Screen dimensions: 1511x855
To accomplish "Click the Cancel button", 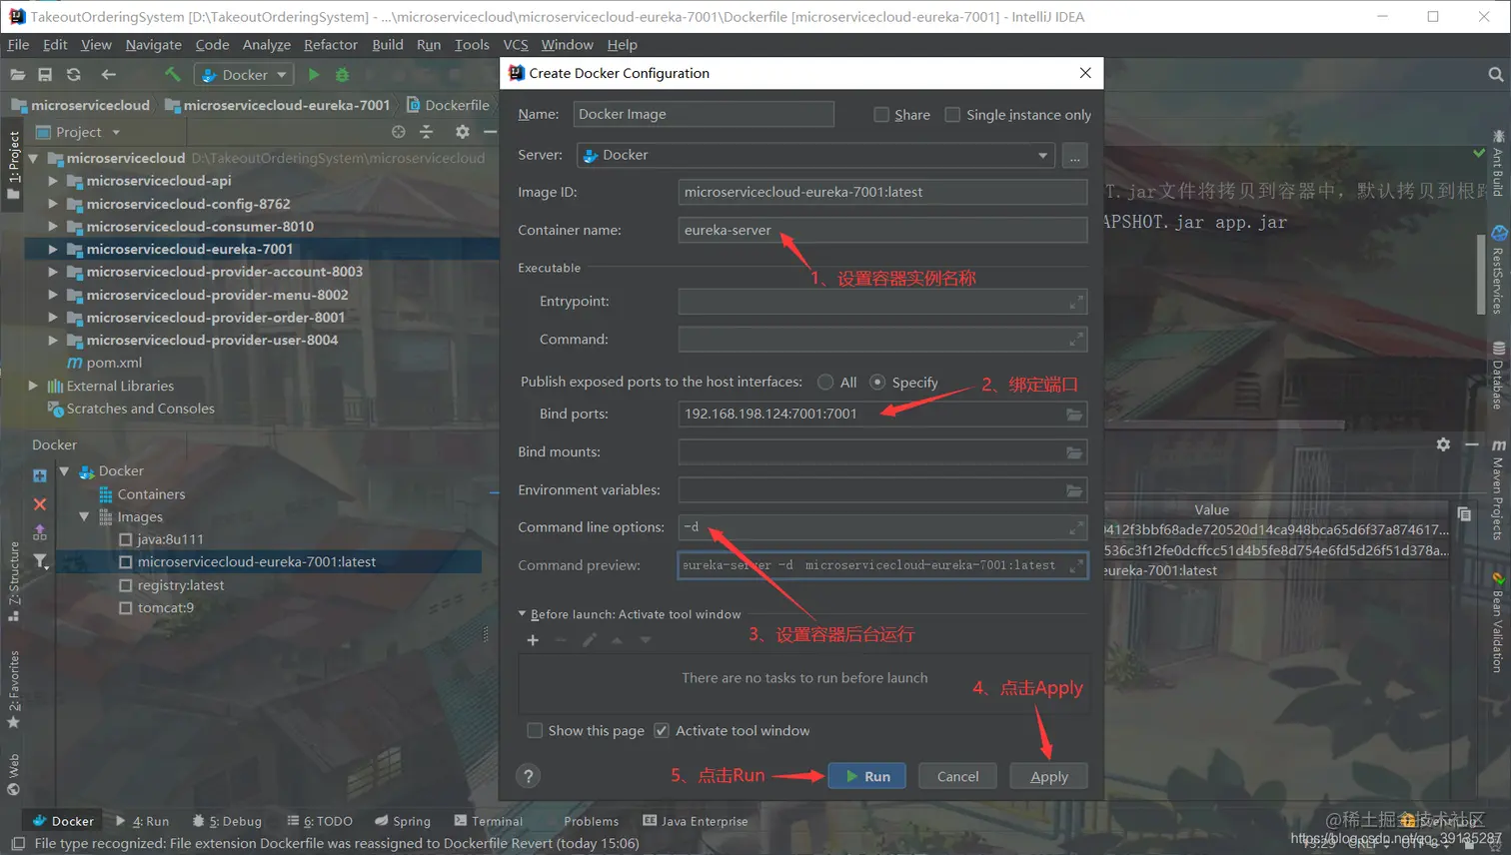I will coord(957,776).
